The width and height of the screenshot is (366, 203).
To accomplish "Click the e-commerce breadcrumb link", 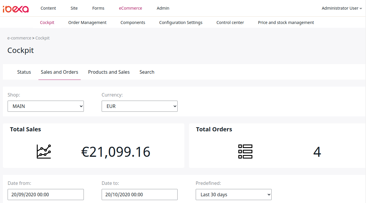I will click(19, 38).
